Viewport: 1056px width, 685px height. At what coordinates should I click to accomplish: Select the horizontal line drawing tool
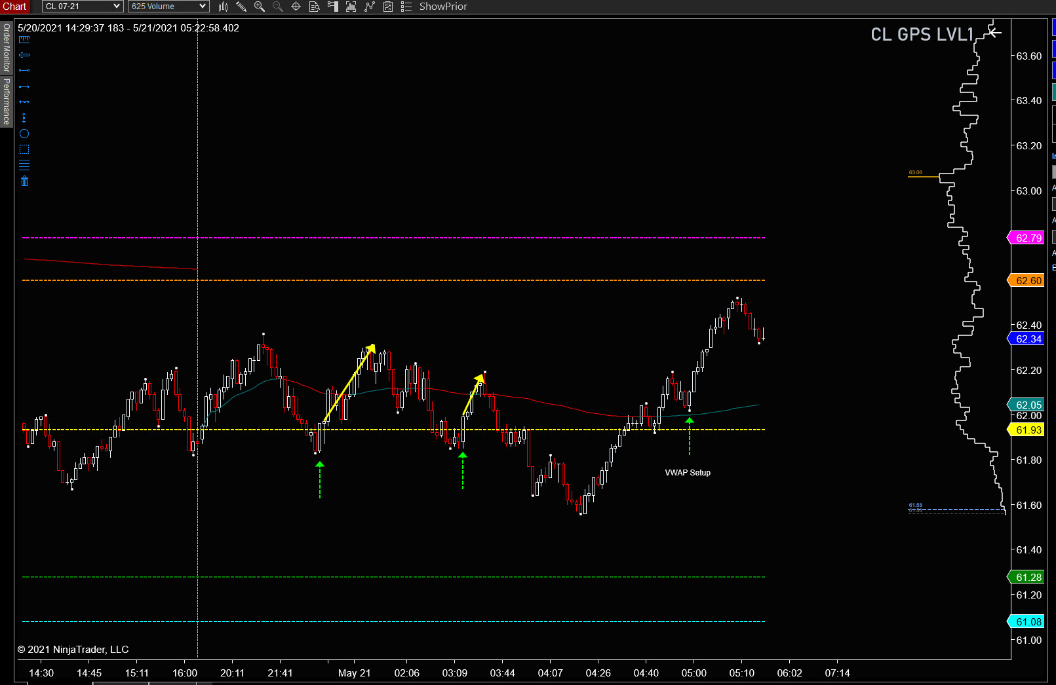coord(24,102)
